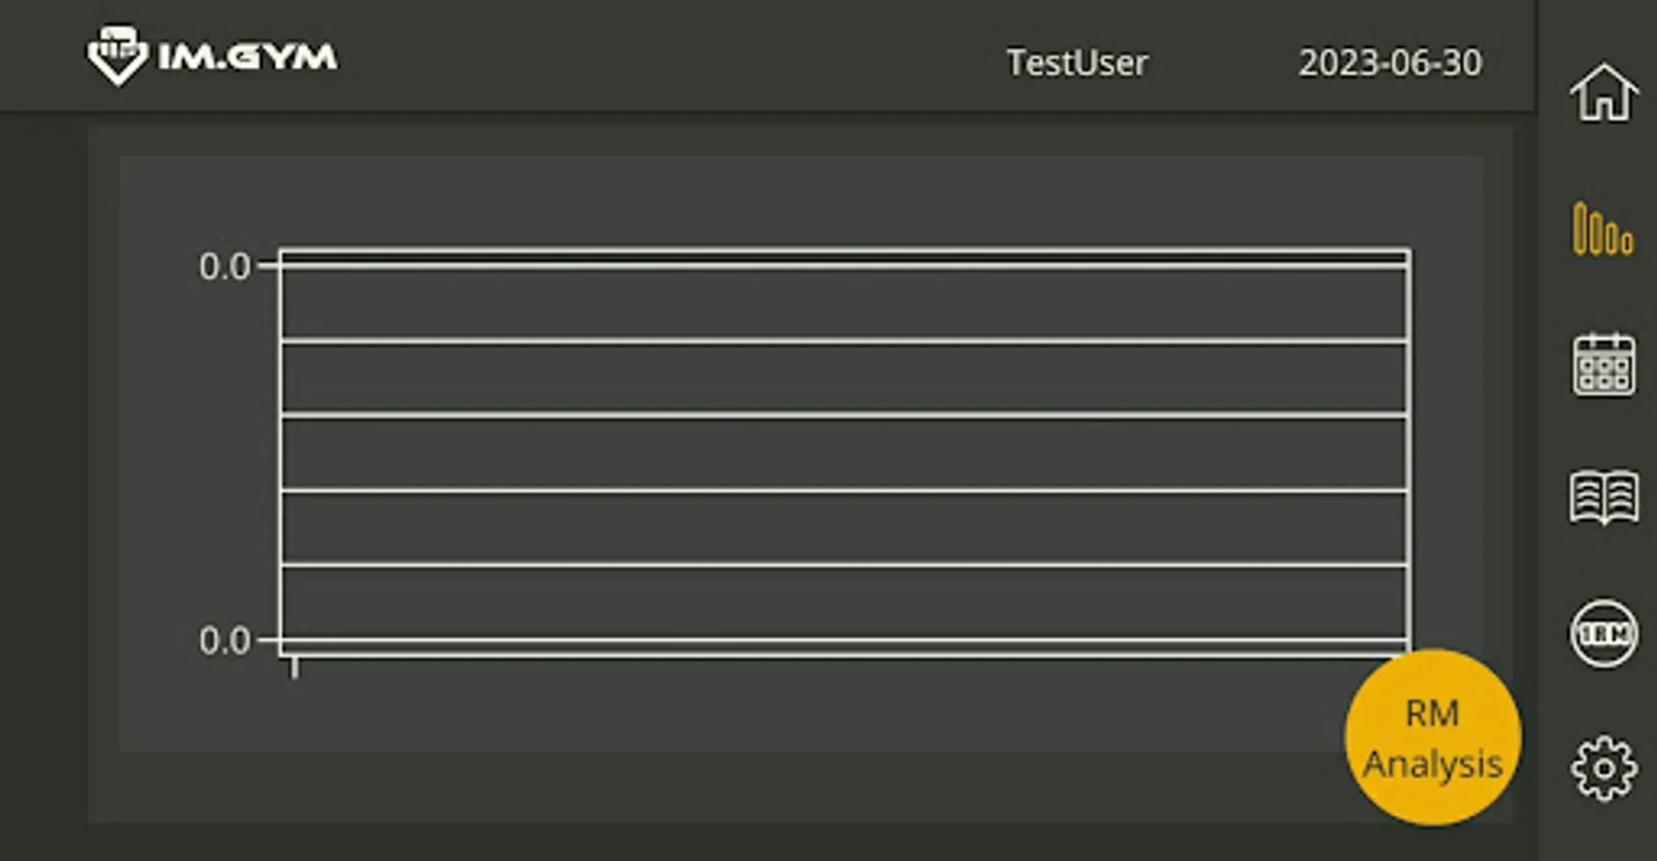Click the lower 0.0 y-axis label

point(224,641)
